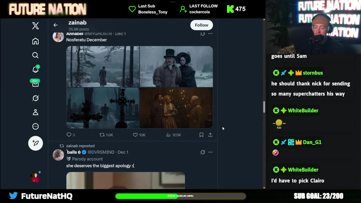Compose a new post with the feather button
The width and height of the screenshot is (361, 203).
coord(36,143)
